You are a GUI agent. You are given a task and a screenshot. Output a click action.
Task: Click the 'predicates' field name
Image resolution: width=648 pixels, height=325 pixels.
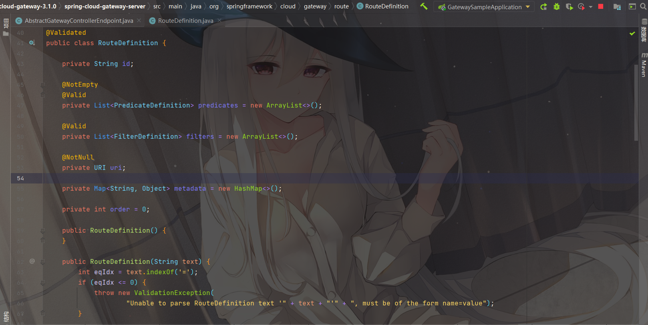218,106
